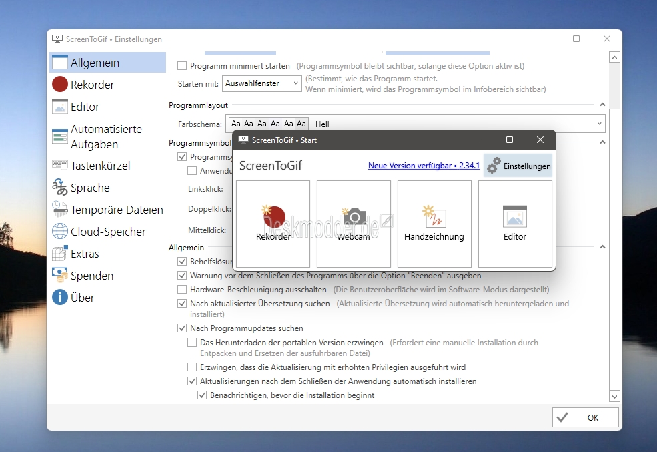Click the "ScreenToGif • Start" window title

(284, 140)
